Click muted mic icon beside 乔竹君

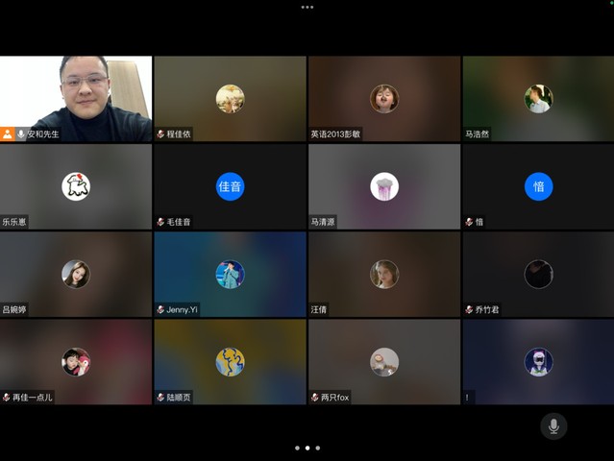click(469, 310)
